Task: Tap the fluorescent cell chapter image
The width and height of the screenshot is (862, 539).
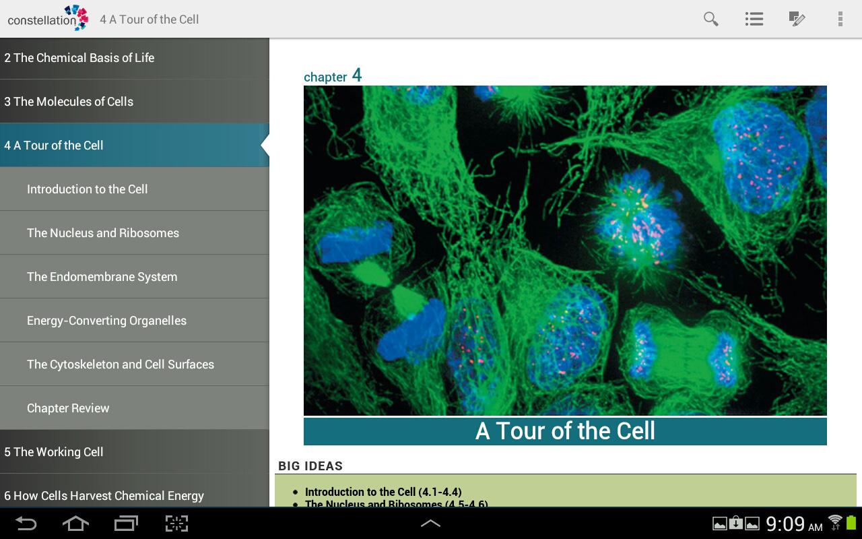Action: [565, 250]
